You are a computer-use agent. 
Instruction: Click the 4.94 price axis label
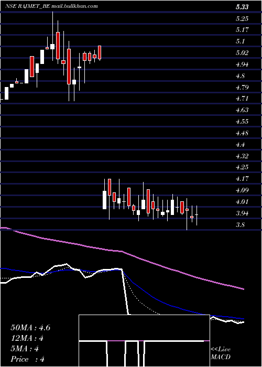(x=242, y=64)
